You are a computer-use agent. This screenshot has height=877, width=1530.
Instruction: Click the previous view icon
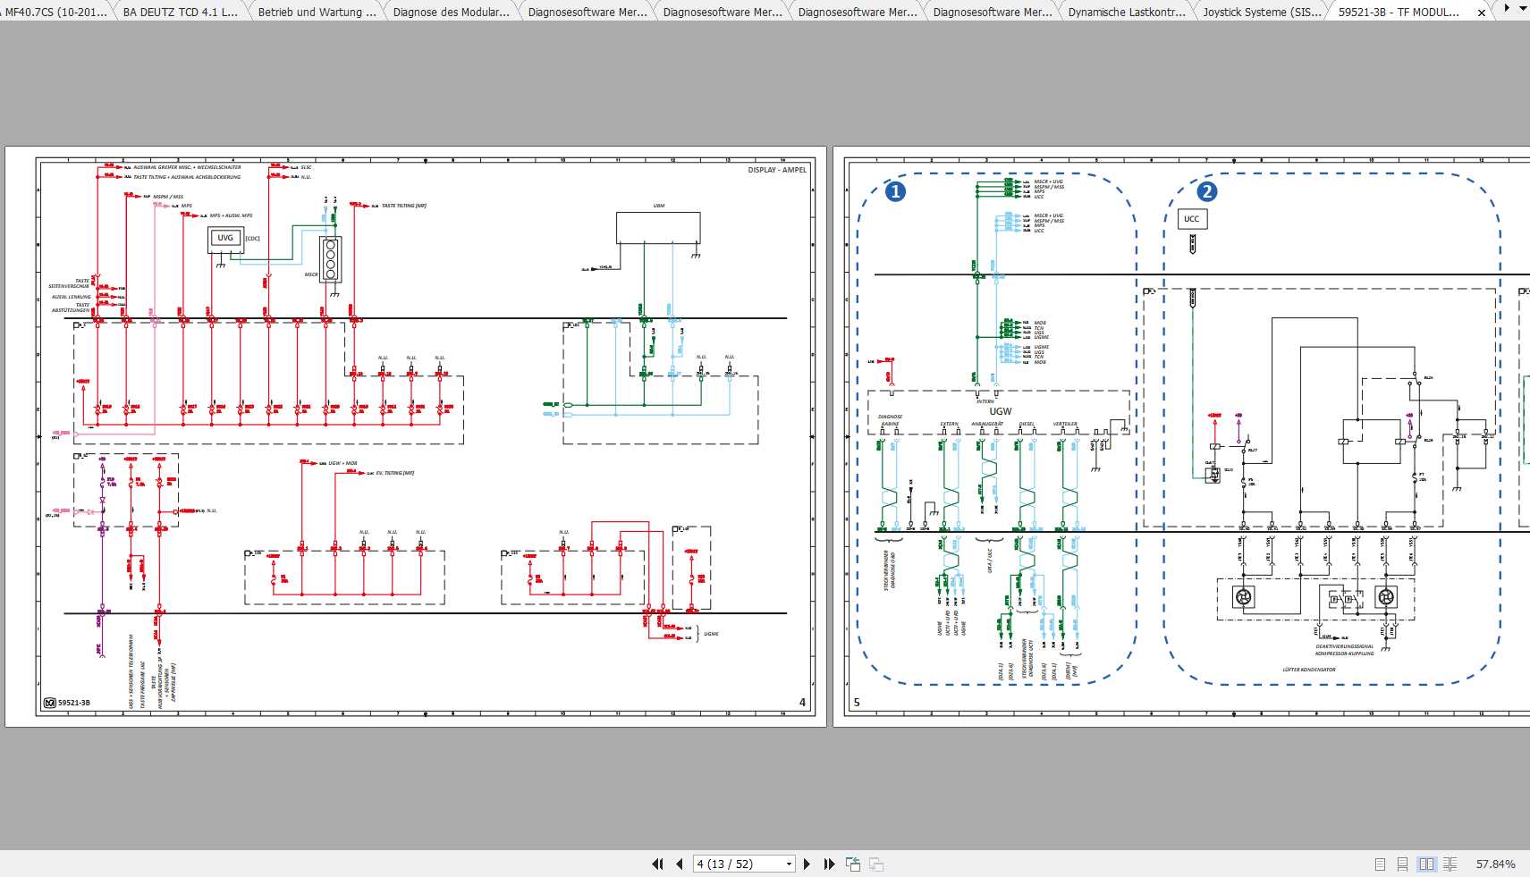point(853,864)
